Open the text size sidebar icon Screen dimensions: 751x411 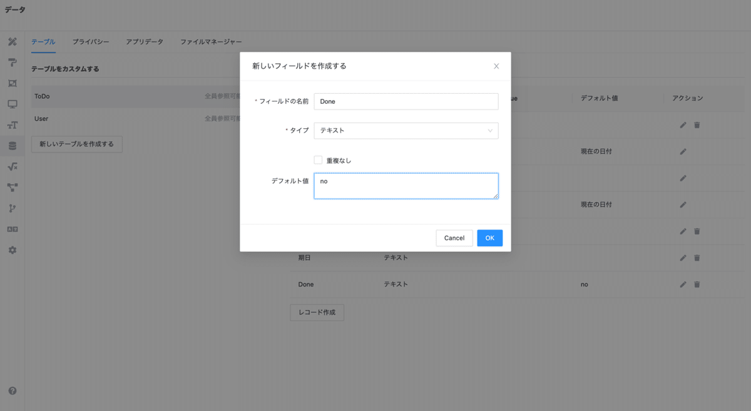[12, 125]
